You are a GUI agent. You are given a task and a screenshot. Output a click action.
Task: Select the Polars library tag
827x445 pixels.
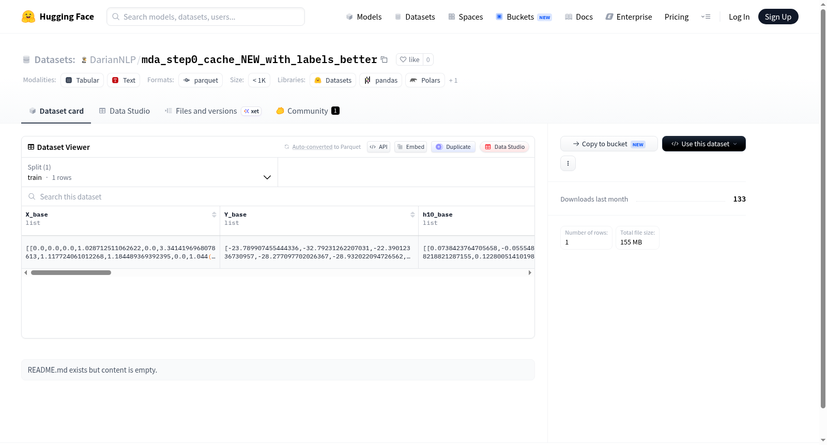pyautogui.click(x=425, y=80)
